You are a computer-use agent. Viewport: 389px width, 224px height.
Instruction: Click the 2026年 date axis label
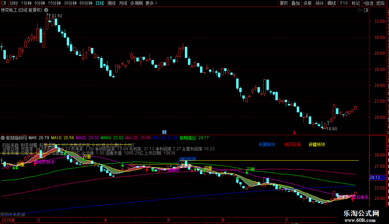point(8,220)
